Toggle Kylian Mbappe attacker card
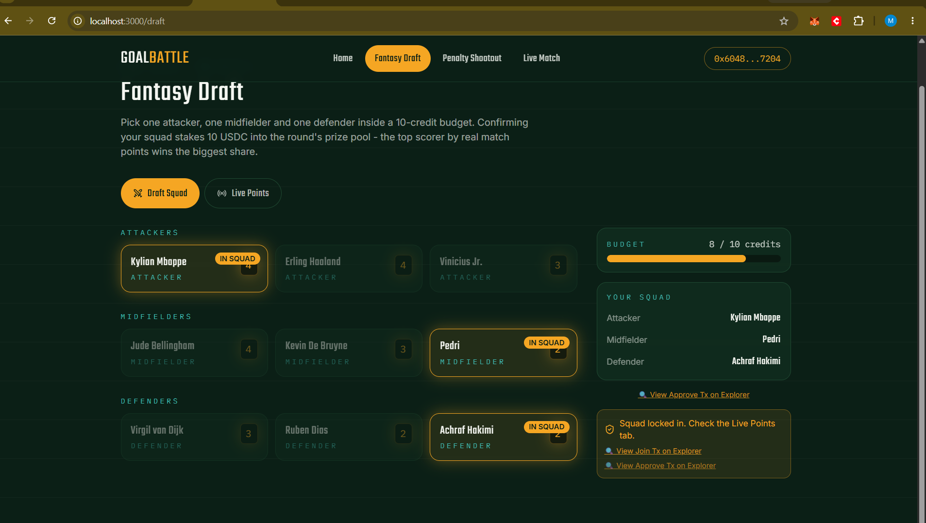 click(194, 269)
